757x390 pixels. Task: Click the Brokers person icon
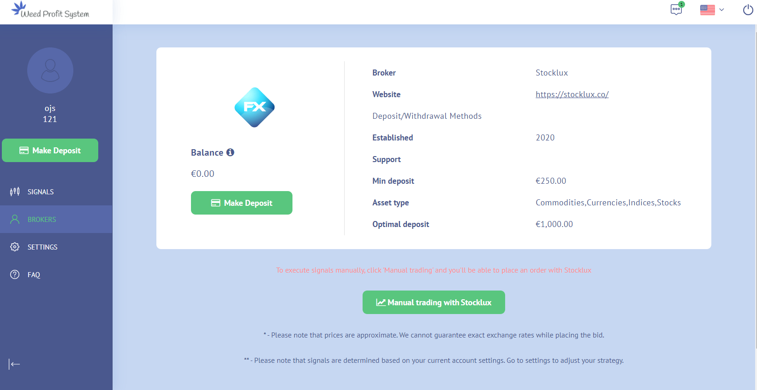click(x=15, y=219)
